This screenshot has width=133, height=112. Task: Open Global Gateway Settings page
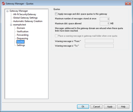coord(25,18)
